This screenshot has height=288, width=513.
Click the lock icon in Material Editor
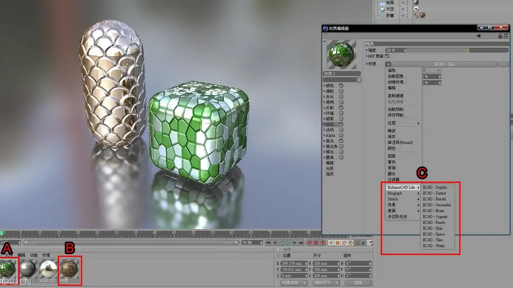[x=500, y=36]
